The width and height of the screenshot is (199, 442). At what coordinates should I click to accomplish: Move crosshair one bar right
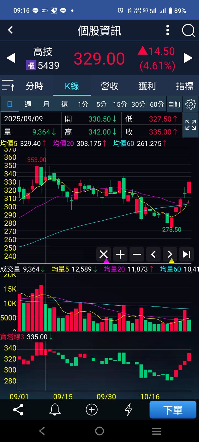170,254
